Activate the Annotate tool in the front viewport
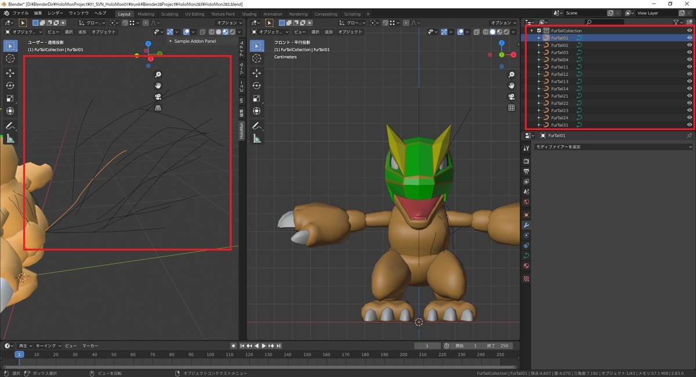 pos(257,126)
